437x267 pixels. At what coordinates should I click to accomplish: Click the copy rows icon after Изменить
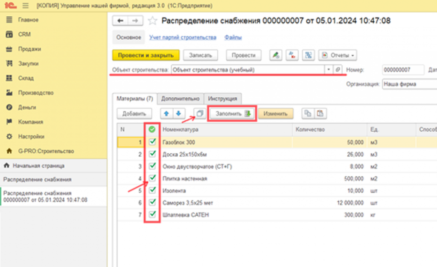tap(308, 114)
